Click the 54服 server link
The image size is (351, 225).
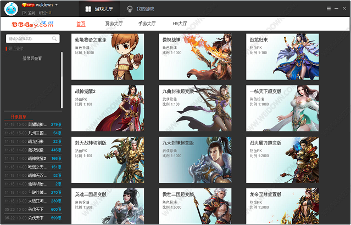tap(57, 133)
